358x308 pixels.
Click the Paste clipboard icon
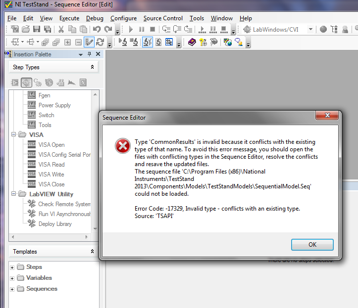coord(83,29)
